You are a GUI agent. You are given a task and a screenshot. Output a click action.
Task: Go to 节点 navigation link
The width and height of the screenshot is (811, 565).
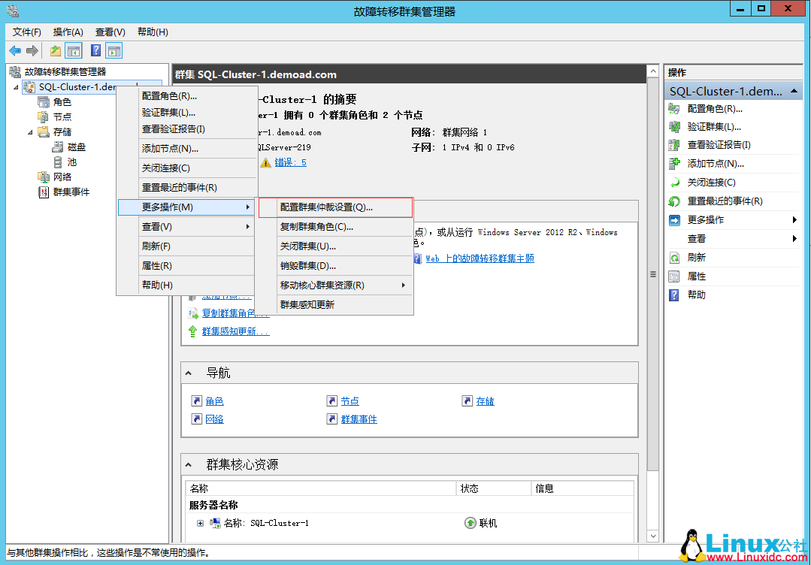coord(350,401)
